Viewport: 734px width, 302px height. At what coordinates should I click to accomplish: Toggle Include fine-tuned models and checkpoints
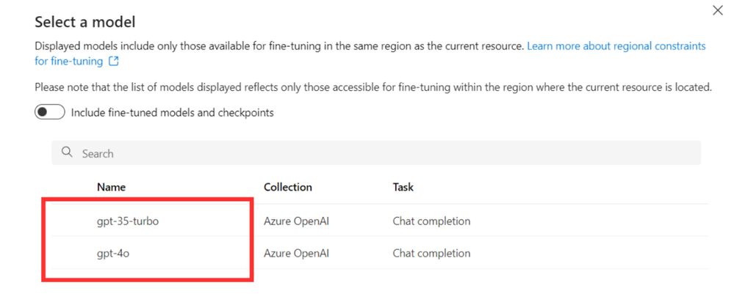[x=50, y=112]
